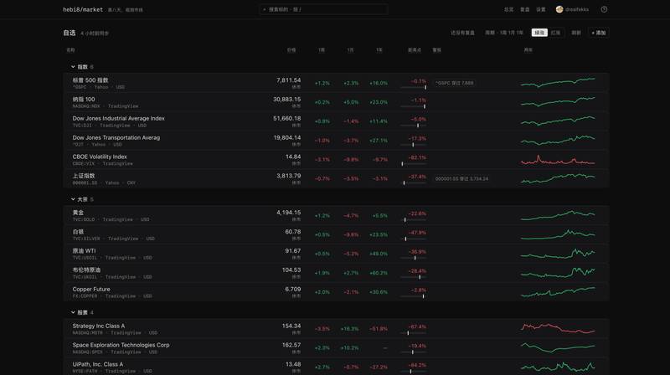Image resolution: width=670 pixels, height=375 pixels.
Task: Click the price 51,660.18
Action: click(x=286, y=118)
